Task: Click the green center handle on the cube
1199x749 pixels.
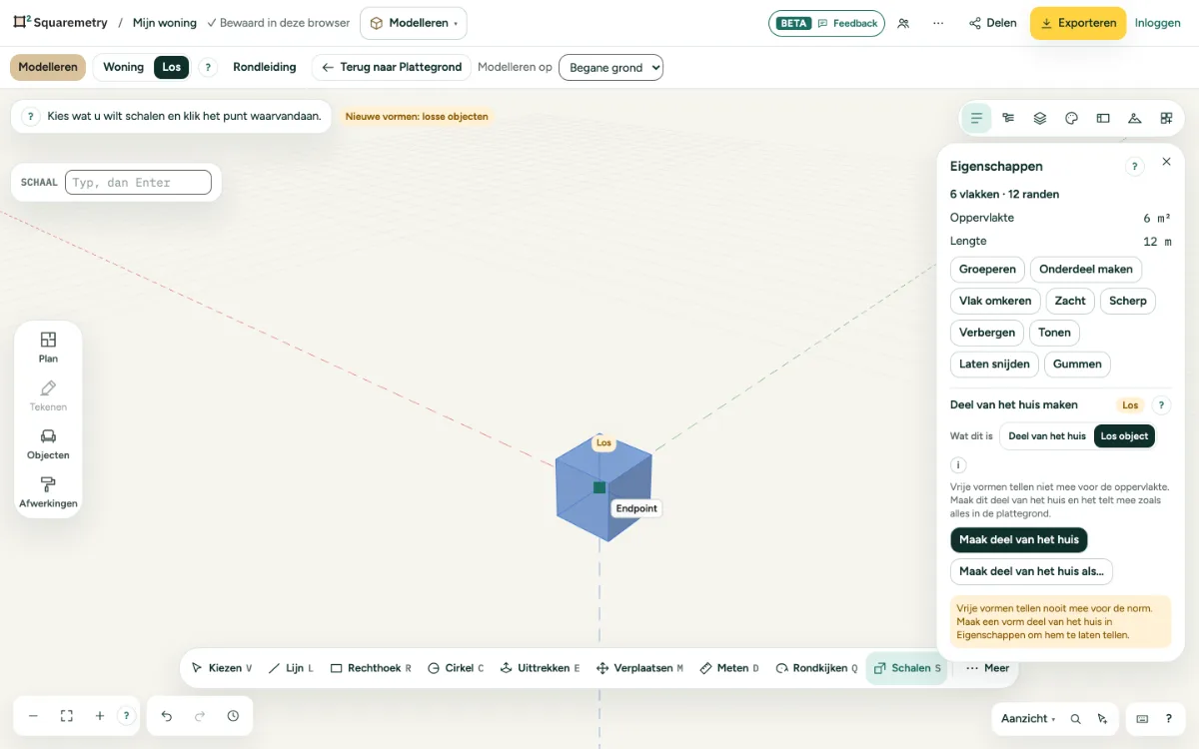Action: [x=599, y=487]
